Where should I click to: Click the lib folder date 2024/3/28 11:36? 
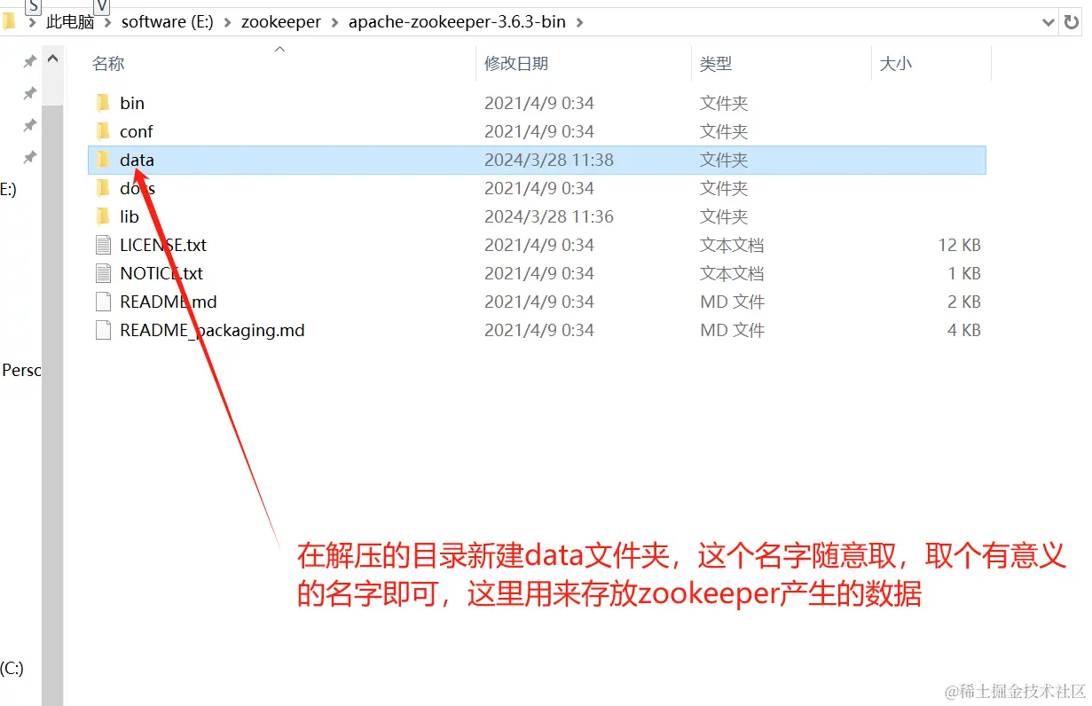click(x=549, y=216)
